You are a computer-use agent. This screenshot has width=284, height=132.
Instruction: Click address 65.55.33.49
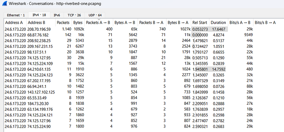point(37,98)
